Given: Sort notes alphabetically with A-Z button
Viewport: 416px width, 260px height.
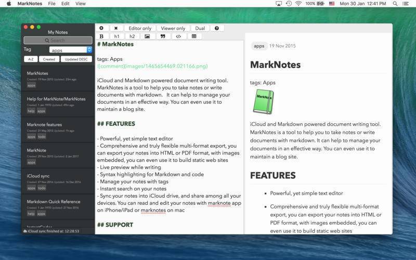Looking at the screenshot, I should 31,59.
